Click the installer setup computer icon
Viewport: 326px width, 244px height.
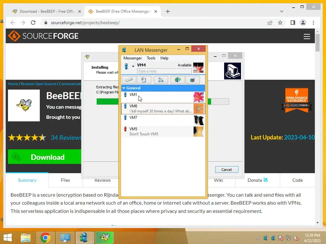[232, 71]
